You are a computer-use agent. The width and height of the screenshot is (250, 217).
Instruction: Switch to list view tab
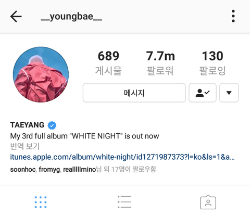click(124, 202)
